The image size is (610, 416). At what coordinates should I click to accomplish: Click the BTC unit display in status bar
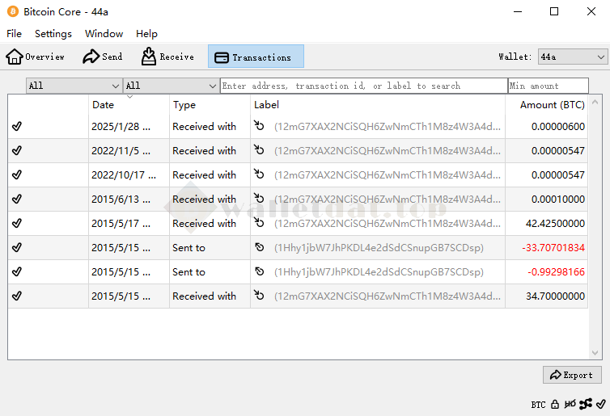[538, 405]
